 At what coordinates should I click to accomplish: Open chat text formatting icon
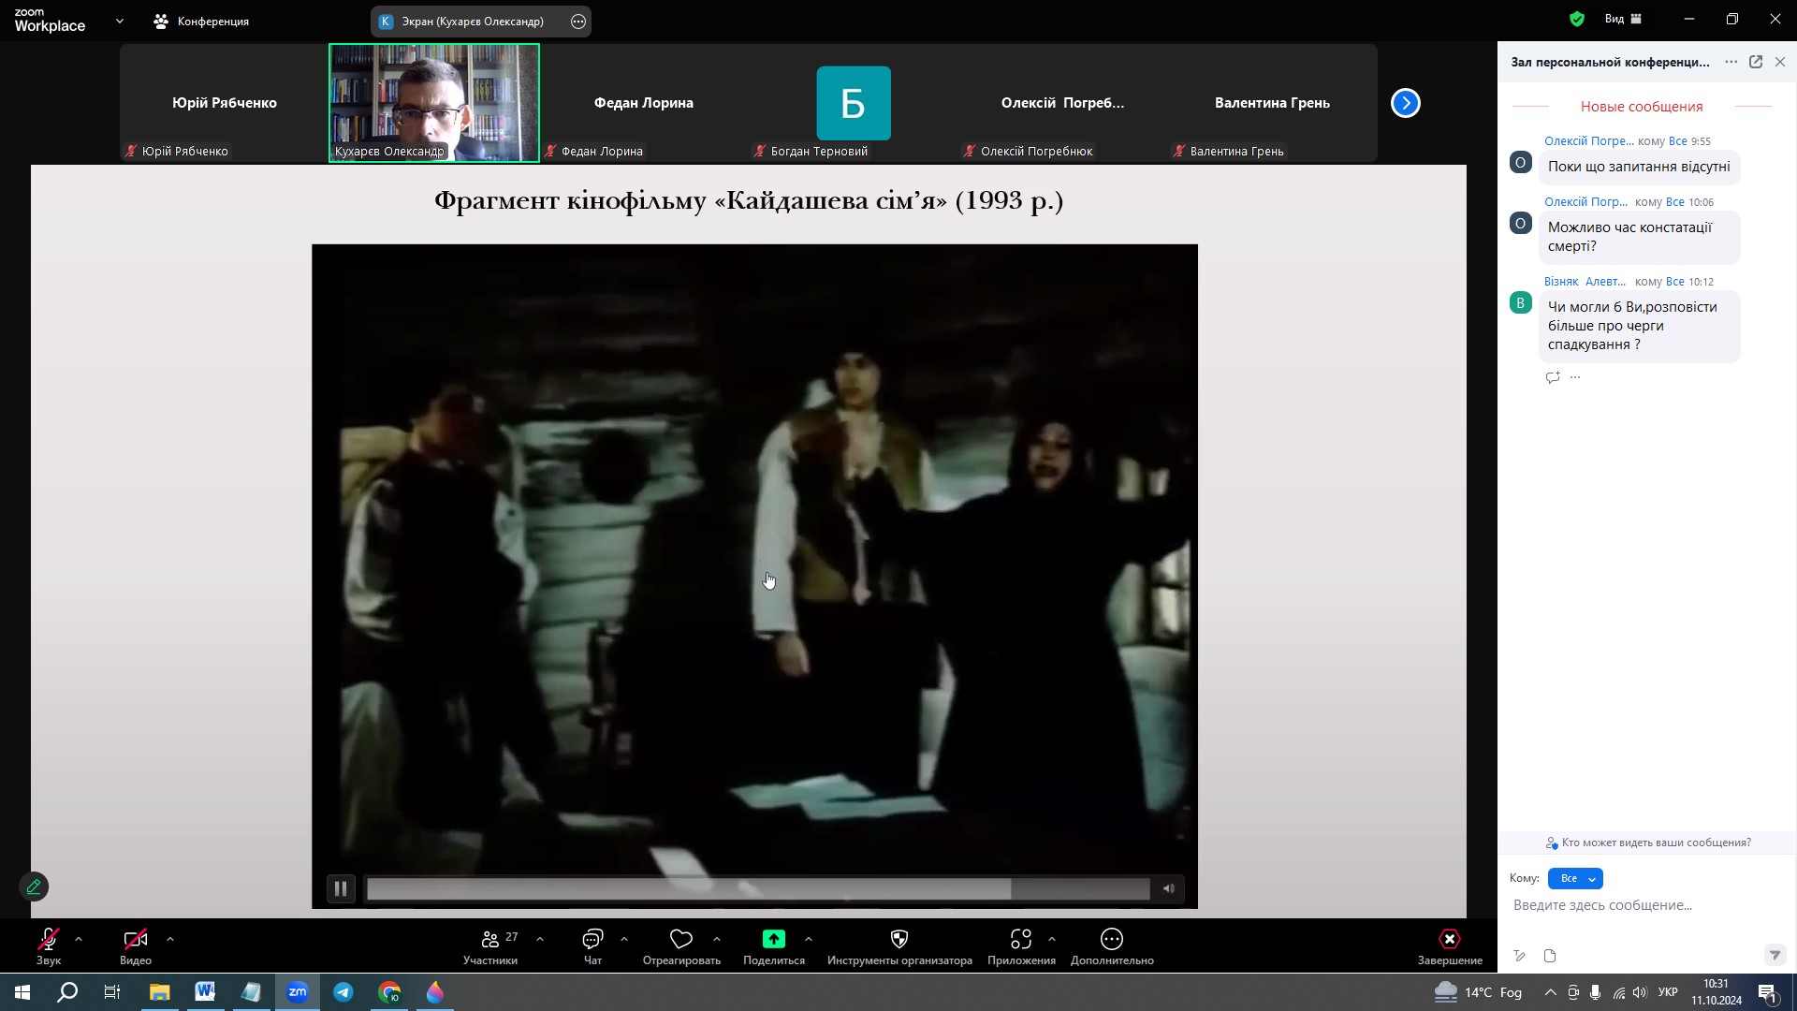(x=1519, y=956)
